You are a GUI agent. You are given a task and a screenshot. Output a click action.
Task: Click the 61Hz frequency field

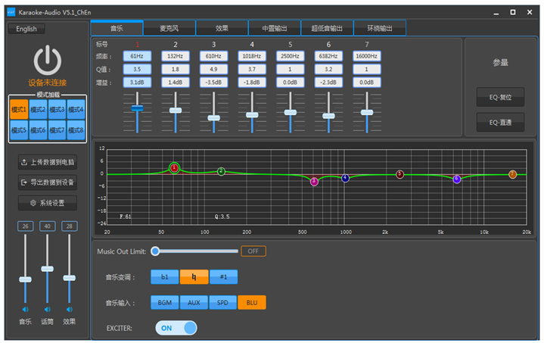point(137,56)
